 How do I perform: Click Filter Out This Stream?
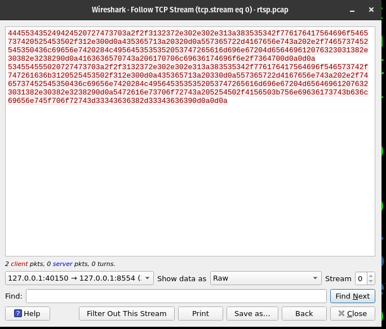[x=126, y=313]
